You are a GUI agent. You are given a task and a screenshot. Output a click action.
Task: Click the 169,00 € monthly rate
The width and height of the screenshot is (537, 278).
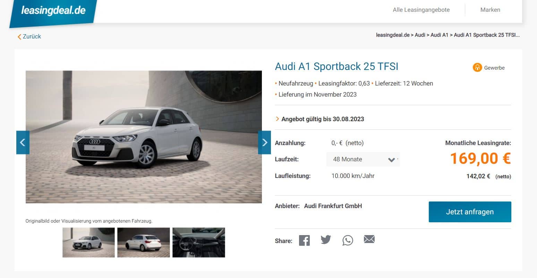point(480,159)
